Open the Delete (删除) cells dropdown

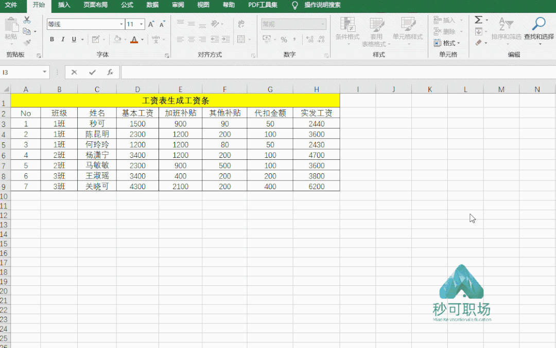[448, 31]
